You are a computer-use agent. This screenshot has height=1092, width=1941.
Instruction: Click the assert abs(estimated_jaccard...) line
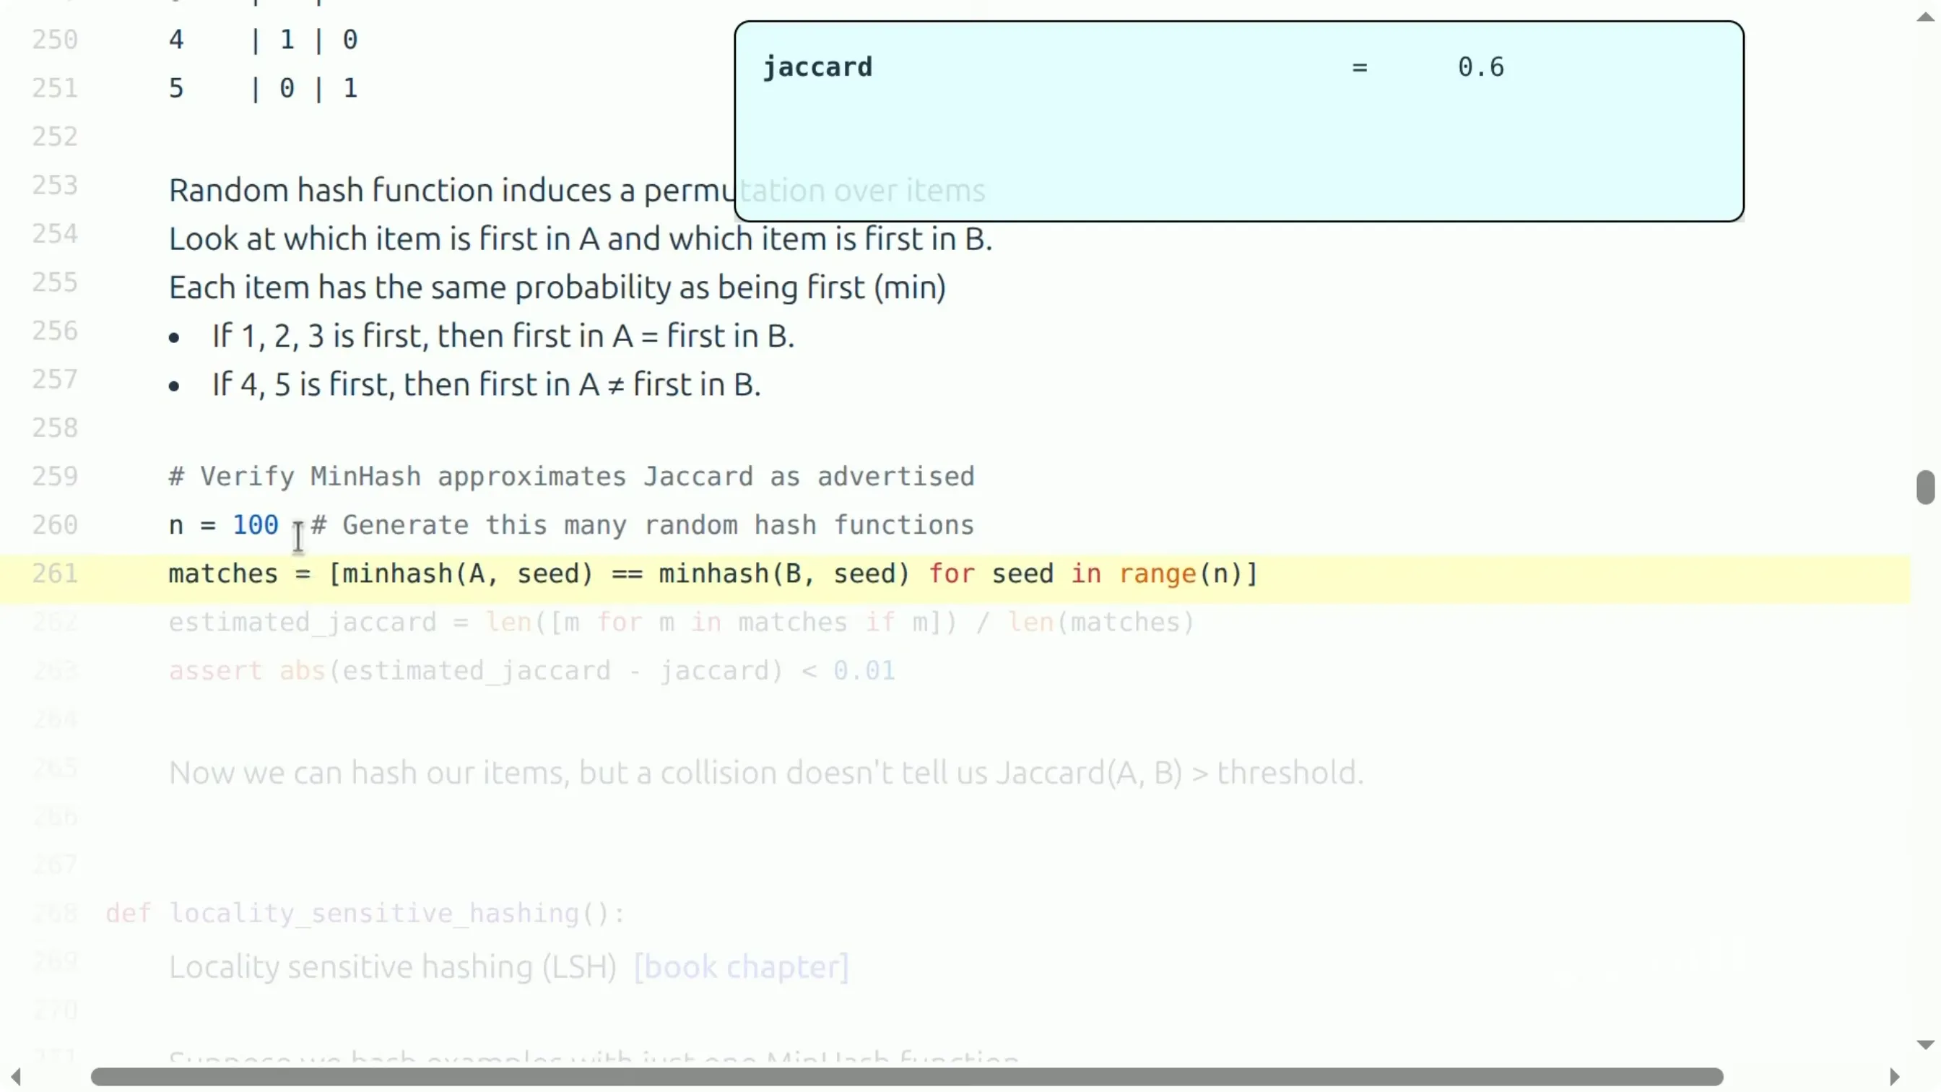[x=532, y=671]
